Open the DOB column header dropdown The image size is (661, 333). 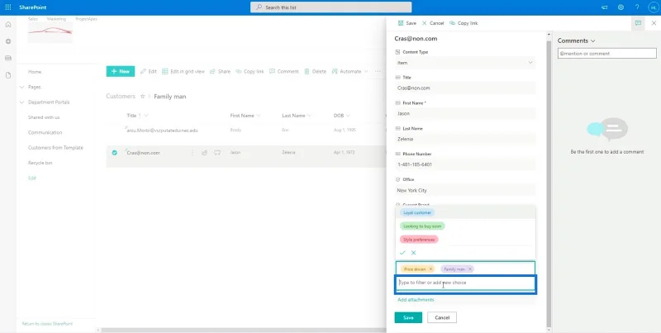pos(348,116)
